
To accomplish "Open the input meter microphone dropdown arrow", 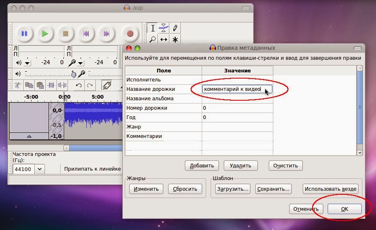I will [x=81, y=63].
